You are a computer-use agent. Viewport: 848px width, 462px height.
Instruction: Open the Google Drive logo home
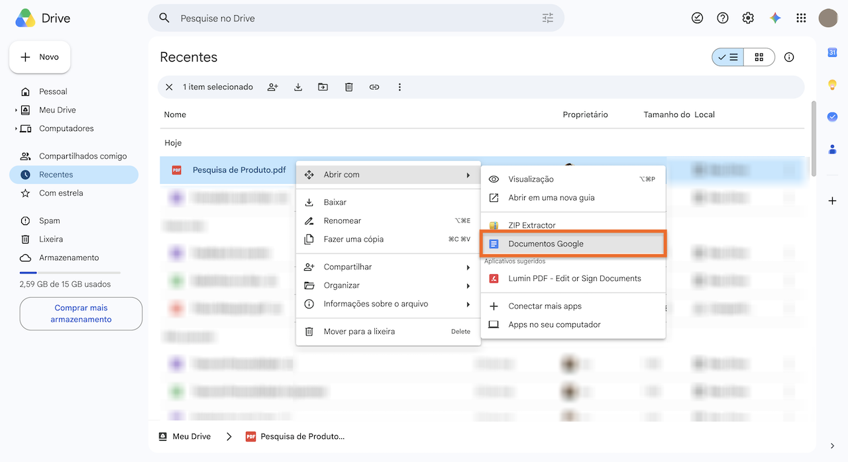point(42,18)
